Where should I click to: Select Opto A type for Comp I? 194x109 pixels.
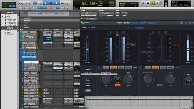tap(113, 68)
